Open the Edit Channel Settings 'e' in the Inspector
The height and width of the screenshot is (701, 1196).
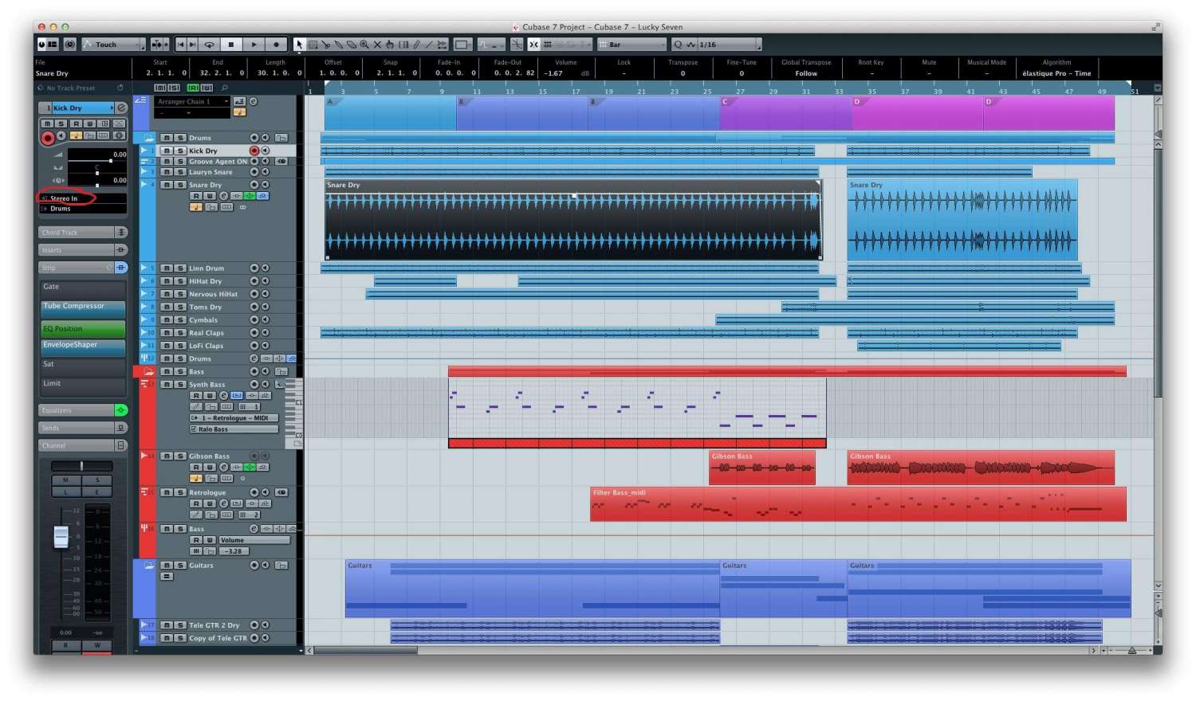pyautogui.click(x=121, y=108)
